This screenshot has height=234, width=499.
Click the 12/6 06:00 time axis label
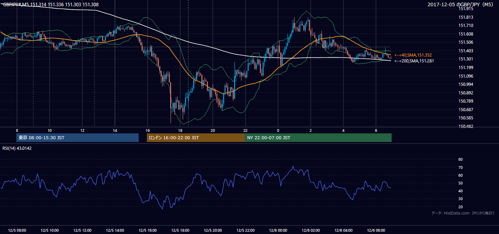tap(376, 230)
